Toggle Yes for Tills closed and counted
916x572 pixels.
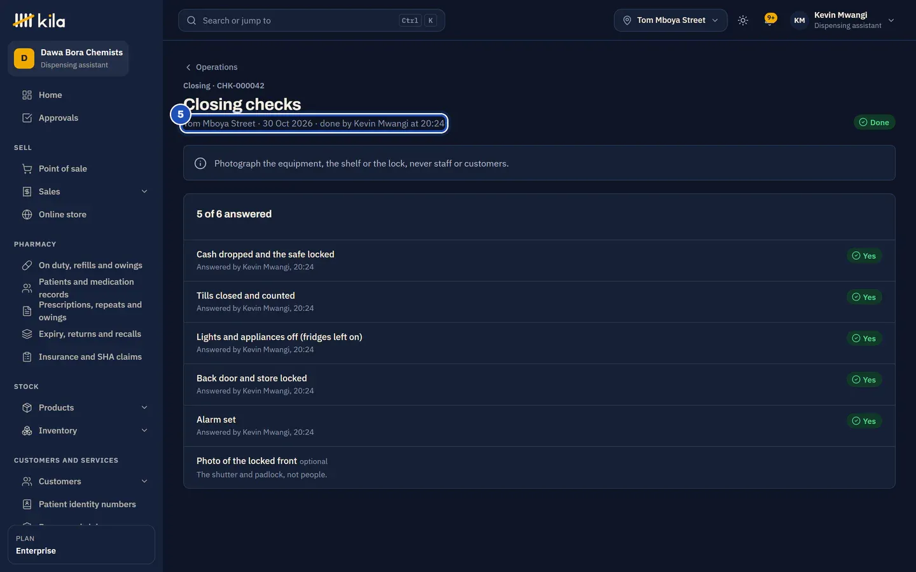pos(864,297)
